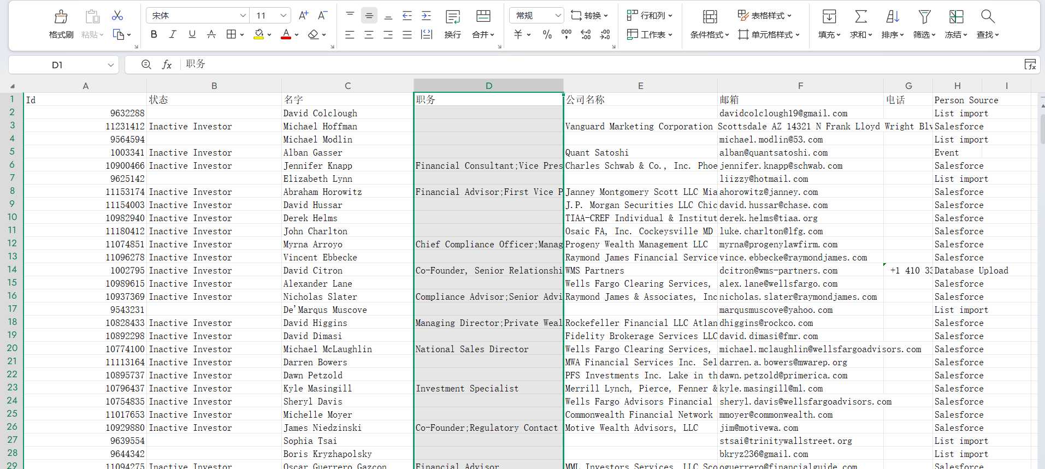Toggle underline formatting
This screenshot has width=1045, height=469.
point(192,34)
